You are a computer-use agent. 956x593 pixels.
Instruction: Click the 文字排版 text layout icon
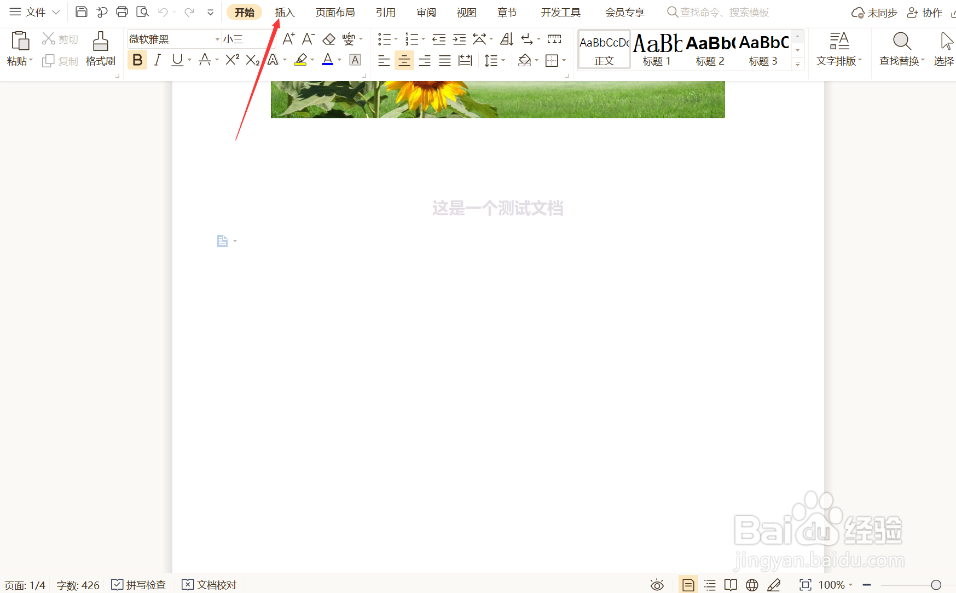[839, 48]
